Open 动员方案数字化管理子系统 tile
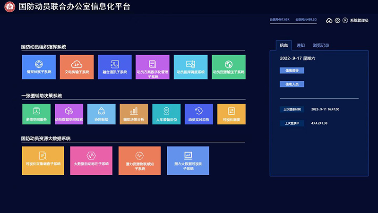Screen dimensions: 378x213 (153, 67)
